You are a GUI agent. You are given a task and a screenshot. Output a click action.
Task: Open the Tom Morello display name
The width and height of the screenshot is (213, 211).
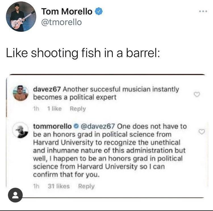(x=67, y=12)
